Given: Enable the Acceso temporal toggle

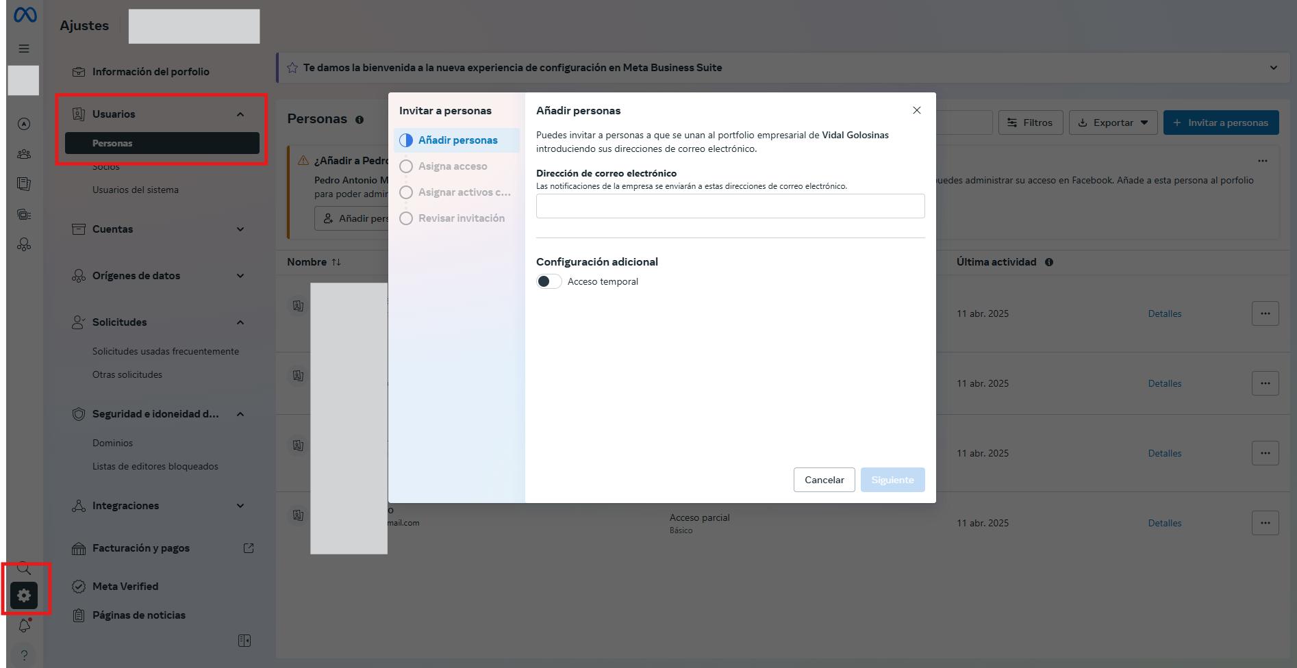Looking at the screenshot, I should click(549, 281).
